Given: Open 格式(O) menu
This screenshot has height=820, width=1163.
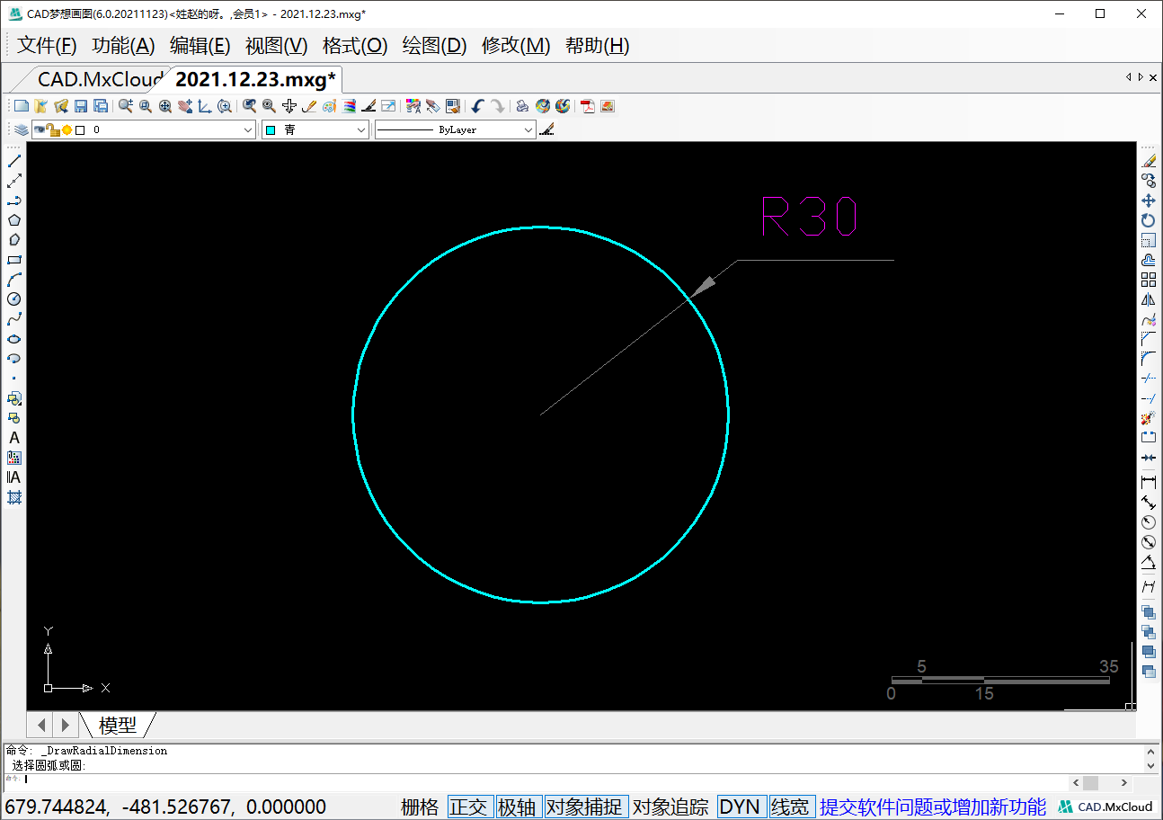Looking at the screenshot, I should (x=355, y=46).
